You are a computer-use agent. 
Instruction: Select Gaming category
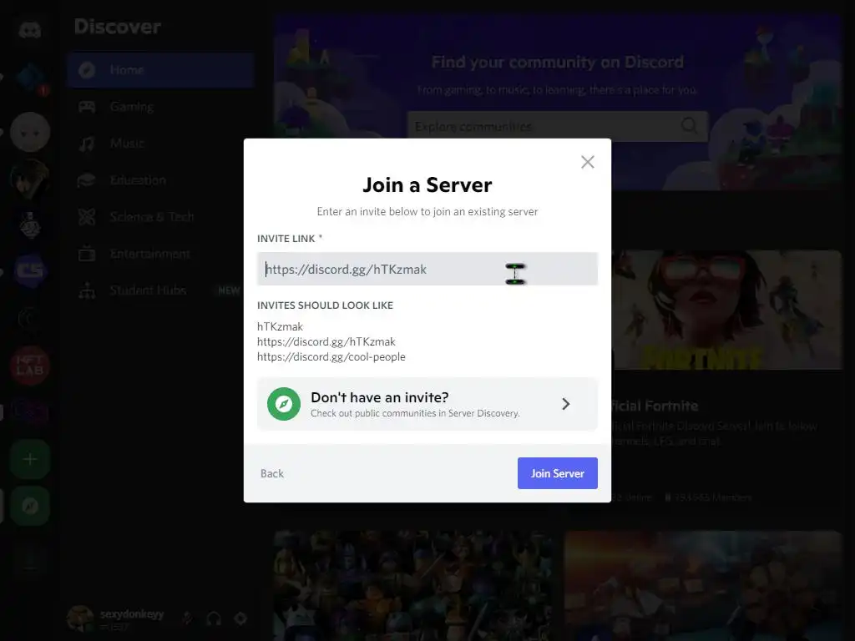[161, 107]
